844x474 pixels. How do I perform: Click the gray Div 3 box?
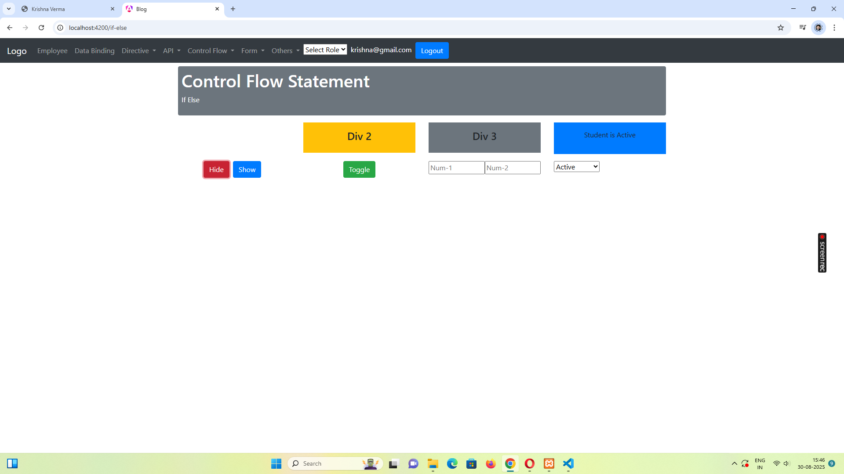click(x=484, y=137)
